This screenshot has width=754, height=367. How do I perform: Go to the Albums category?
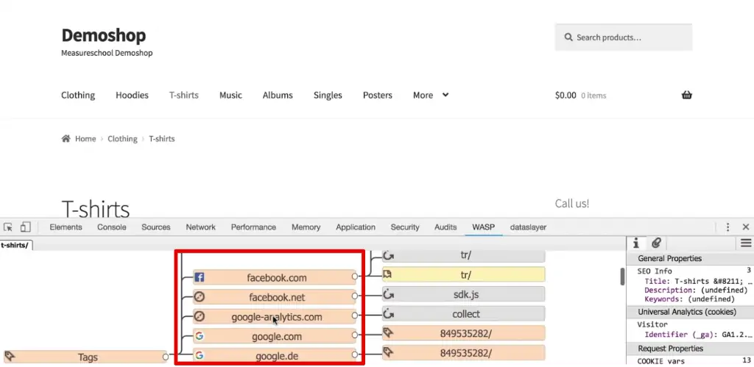pos(278,95)
